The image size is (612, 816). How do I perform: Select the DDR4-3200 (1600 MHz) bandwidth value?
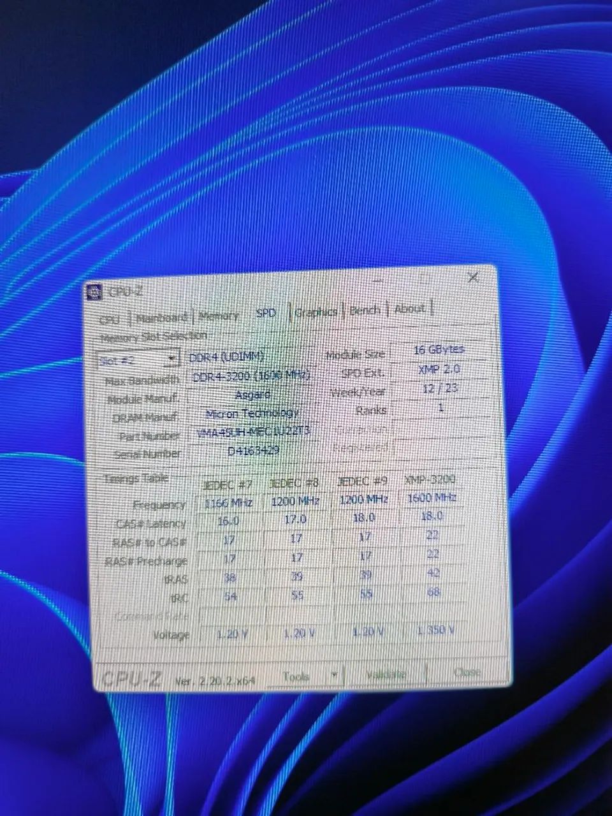(x=251, y=376)
